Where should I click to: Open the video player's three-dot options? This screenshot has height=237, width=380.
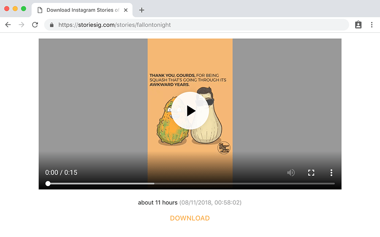(331, 173)
